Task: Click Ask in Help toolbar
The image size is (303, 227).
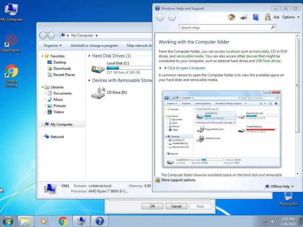Action: point(277,17)
